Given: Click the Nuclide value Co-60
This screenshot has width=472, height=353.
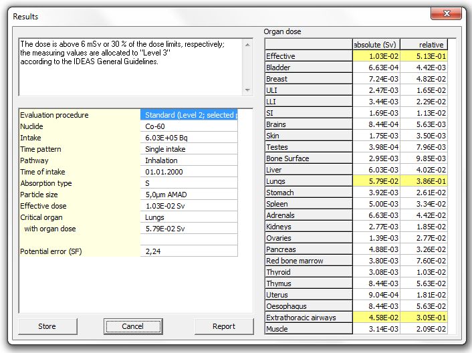Looking at the screenshot, I should [x=189, y=126].
